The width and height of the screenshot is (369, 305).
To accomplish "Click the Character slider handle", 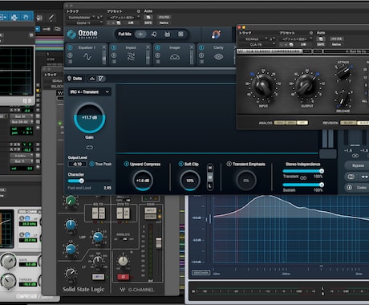I will 82,181.
